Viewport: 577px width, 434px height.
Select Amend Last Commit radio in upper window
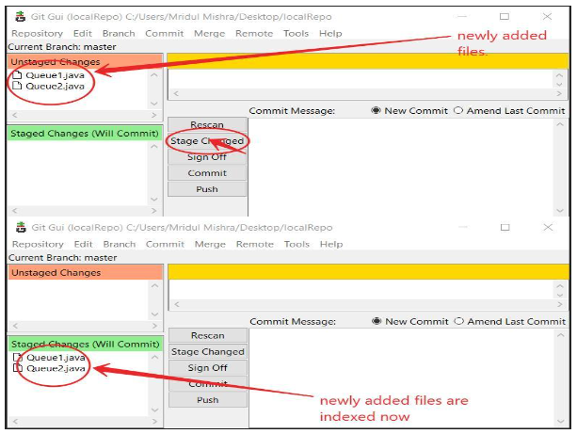tap(458, 110)
